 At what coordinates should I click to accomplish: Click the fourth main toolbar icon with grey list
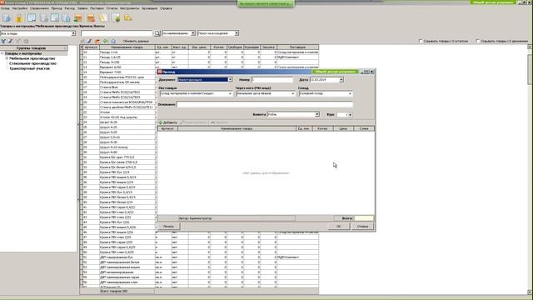(44, 17)
